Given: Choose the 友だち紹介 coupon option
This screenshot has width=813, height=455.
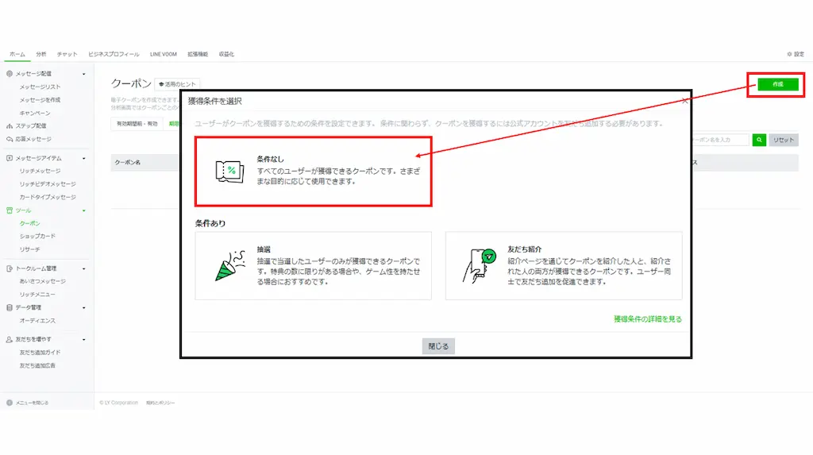Looking at the screenshot, I should click(564, 266).
